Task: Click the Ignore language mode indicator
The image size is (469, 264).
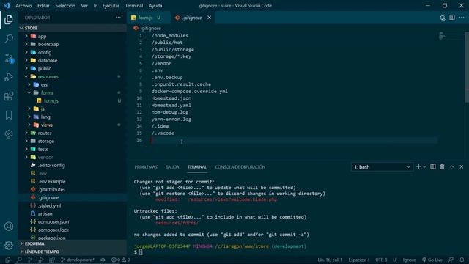Action: [409, 260]
